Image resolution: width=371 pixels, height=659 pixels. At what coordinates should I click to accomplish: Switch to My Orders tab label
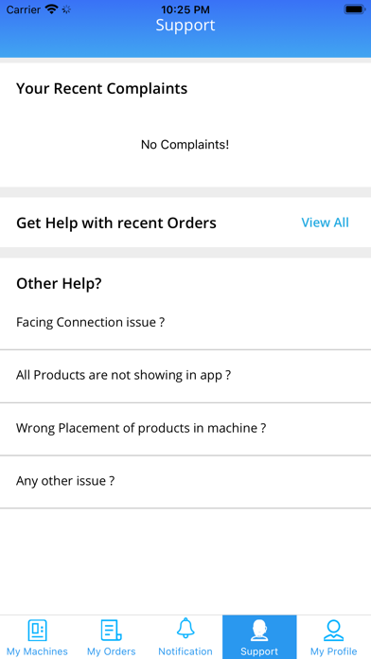112,651
